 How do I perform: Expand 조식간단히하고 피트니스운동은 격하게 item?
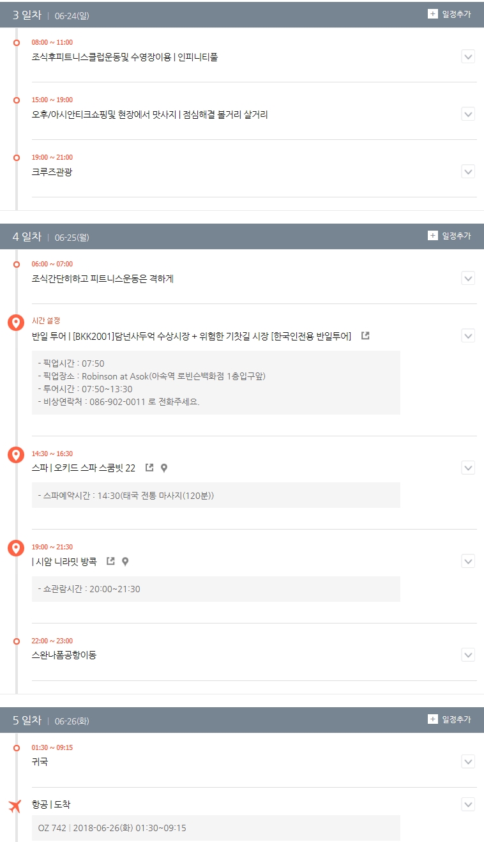click(468, 278)
